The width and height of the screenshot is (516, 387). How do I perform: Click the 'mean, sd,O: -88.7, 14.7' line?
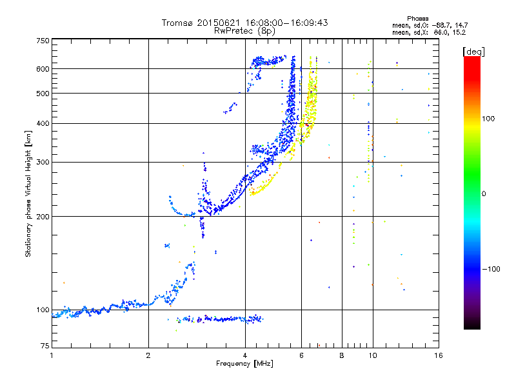(x=430, y=25)
